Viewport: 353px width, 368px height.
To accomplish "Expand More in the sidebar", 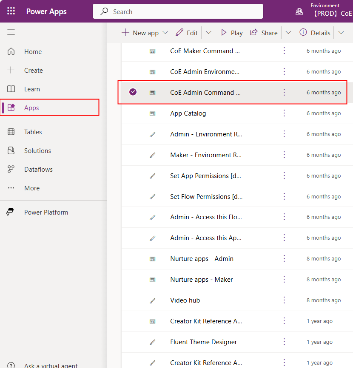I will [x=32, y=188].
